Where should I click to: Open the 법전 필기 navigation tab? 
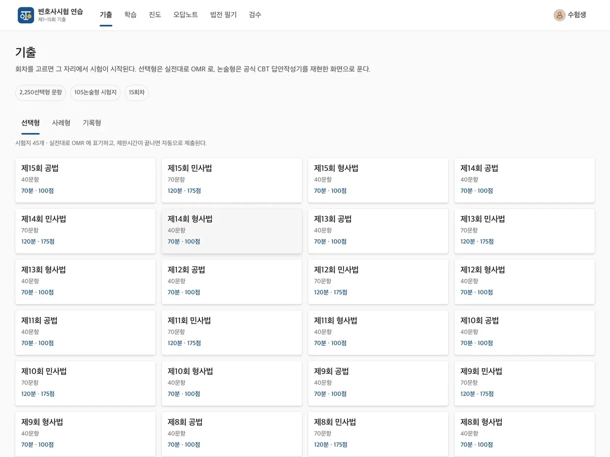[x=224, y=15]
